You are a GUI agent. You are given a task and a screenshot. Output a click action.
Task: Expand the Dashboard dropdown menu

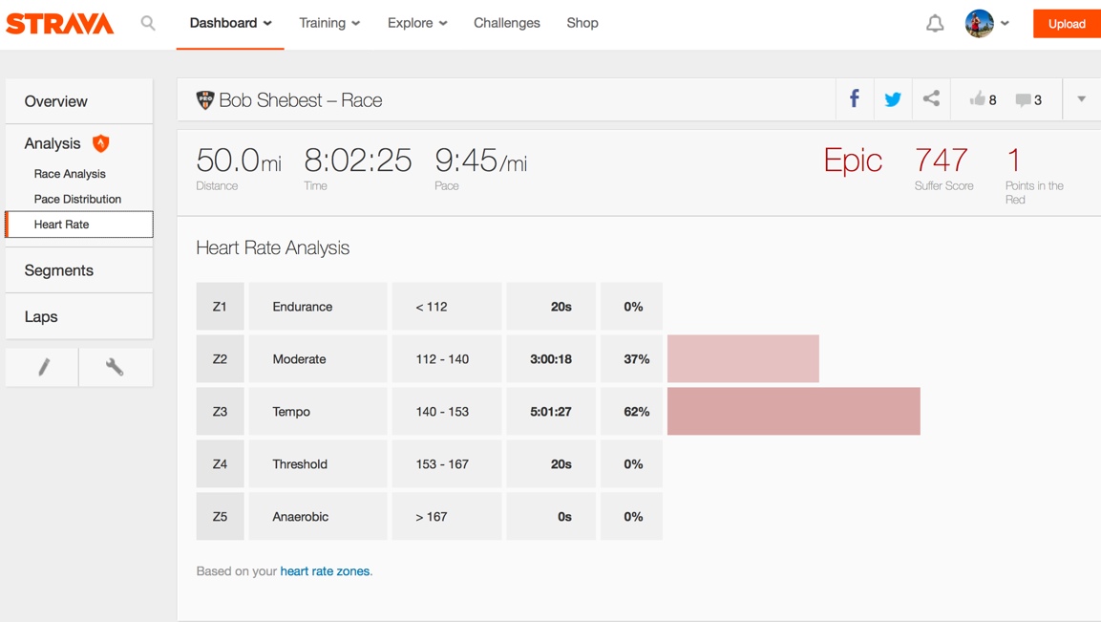coord(230,23)
